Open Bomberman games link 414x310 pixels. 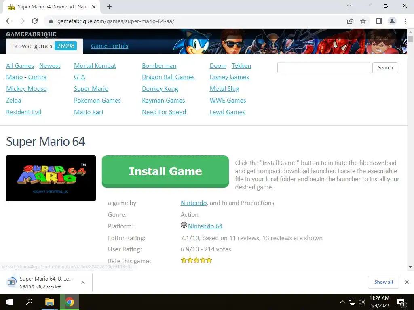tap(159, 66)
